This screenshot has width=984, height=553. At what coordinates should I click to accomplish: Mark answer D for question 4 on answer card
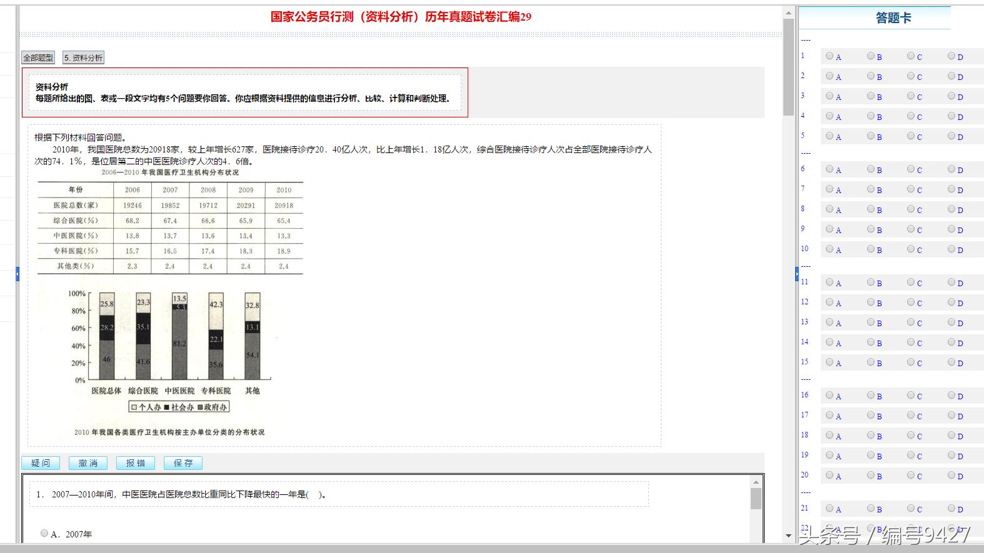tap(951, 116)
